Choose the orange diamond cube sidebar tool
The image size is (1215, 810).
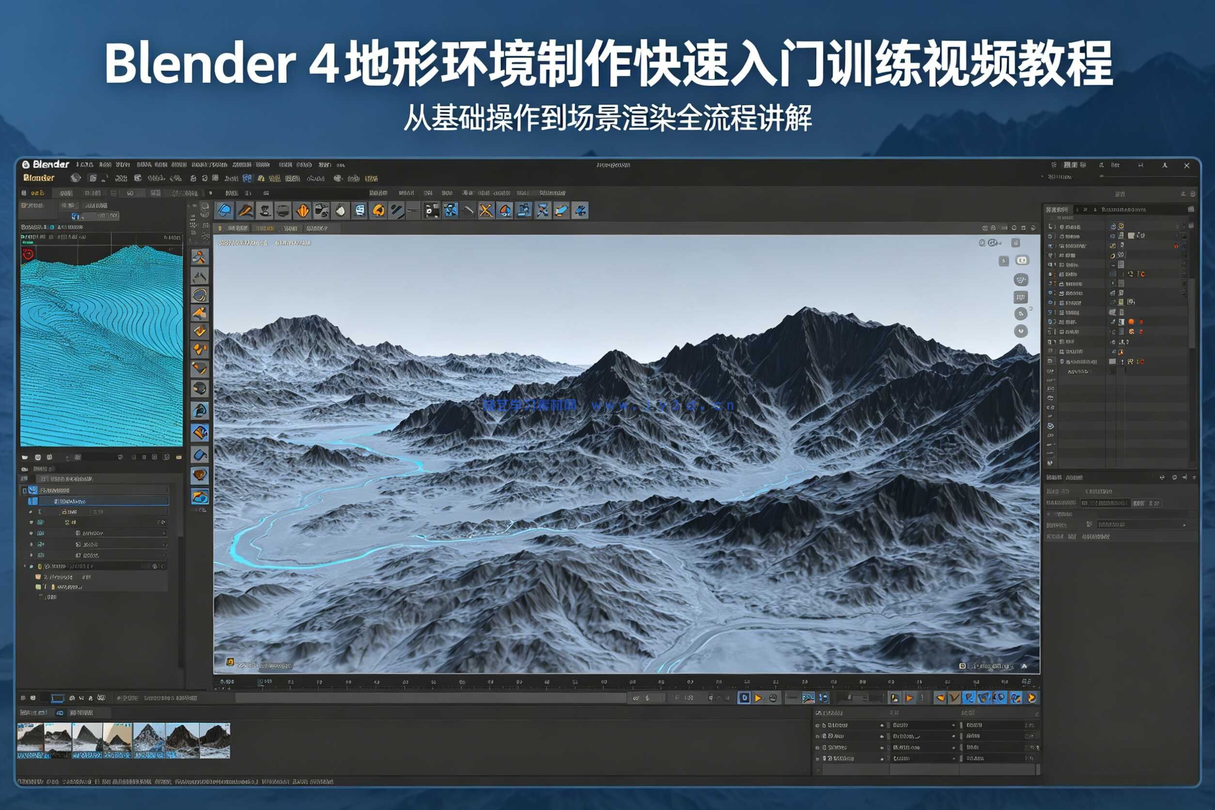[x=200, y=330]
